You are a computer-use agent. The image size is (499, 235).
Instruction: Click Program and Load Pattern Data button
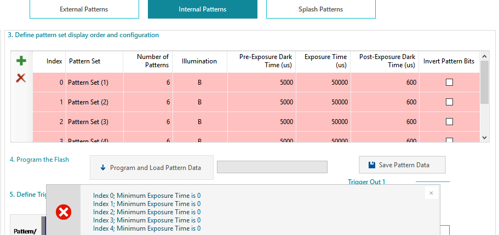(x=151, y=168)
